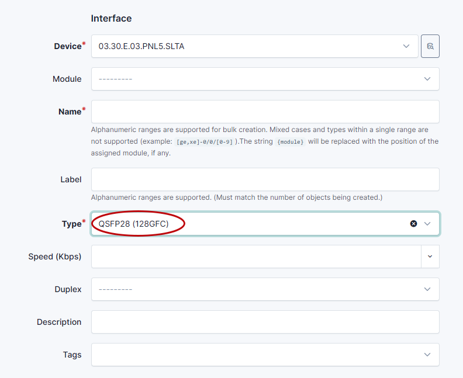Focus the Speed (Kbps) input box
Screen dimensions: 463x378
click(x=255, y=256)
